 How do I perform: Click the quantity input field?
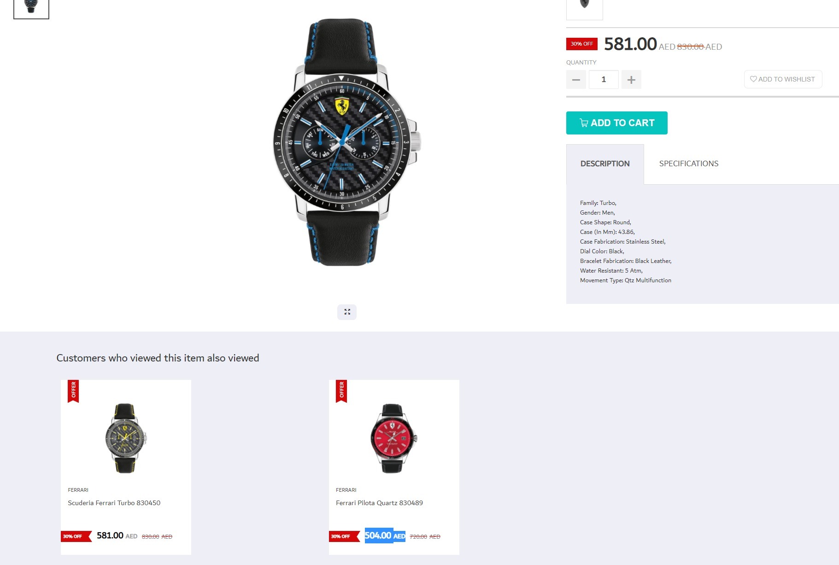pos(604,80)
